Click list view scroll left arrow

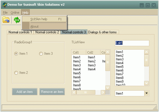coord(74,92)
